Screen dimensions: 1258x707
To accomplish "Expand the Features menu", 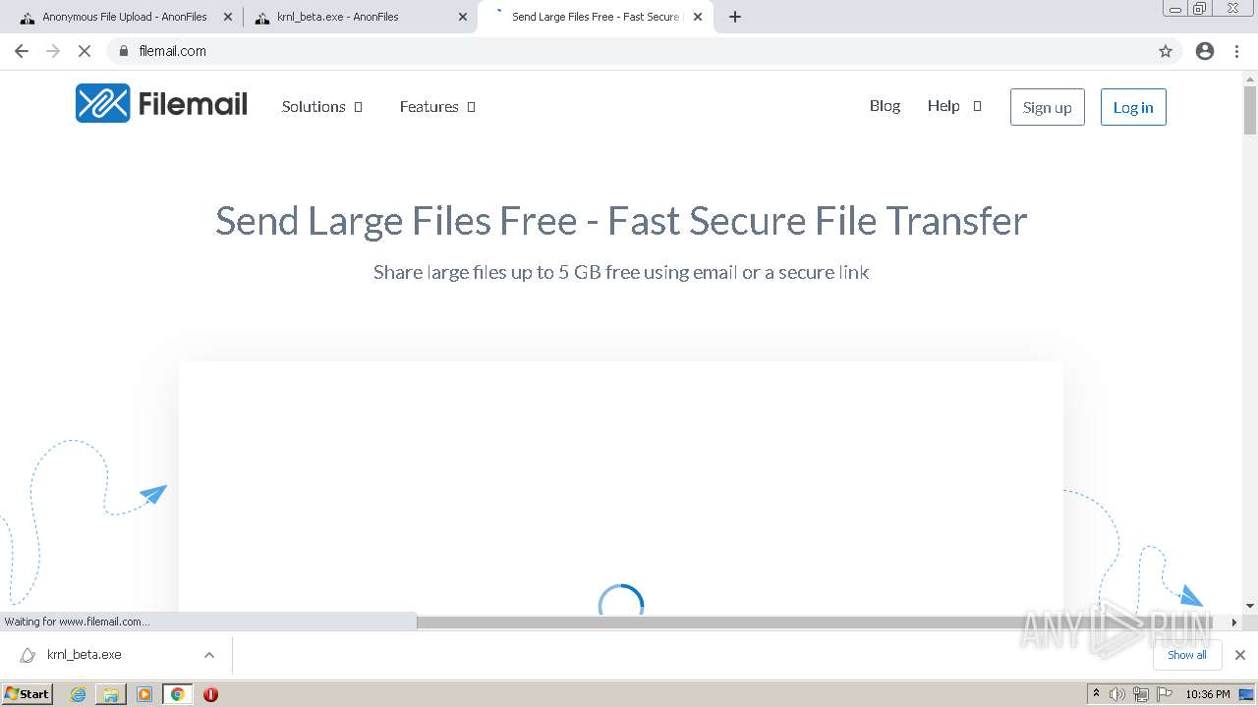I will [437, 106].
